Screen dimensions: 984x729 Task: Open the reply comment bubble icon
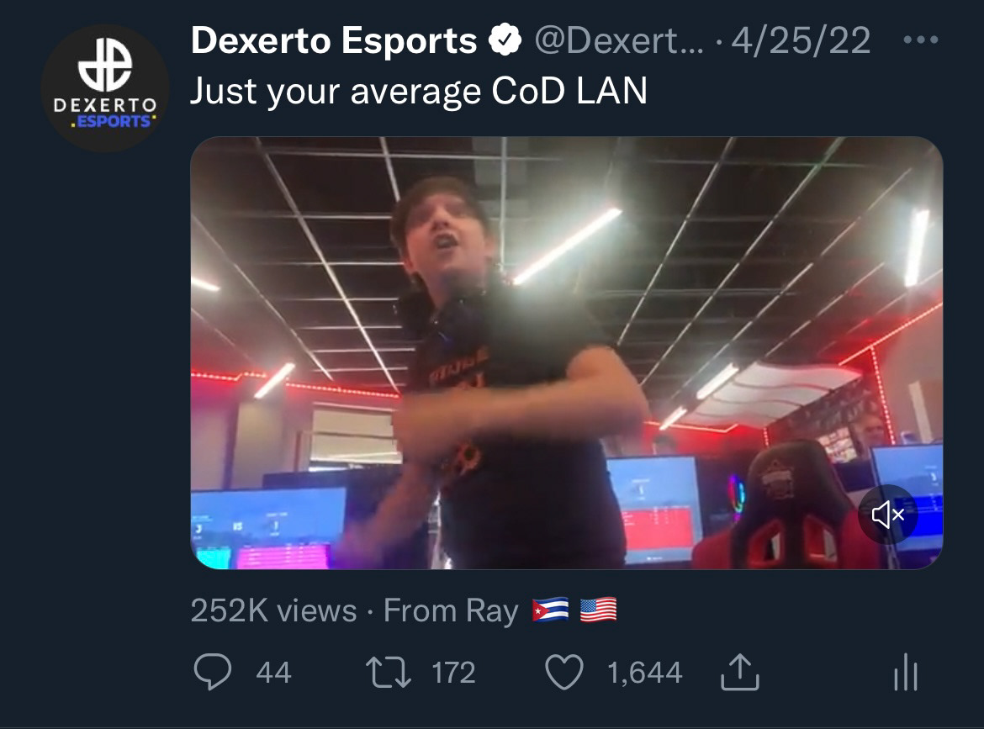click(x=213, y=672)
